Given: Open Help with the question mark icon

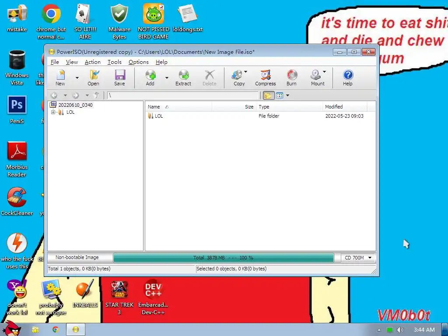Looking at the screenshot, I should 348,78.
